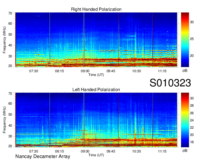Click the dB unit label under Right Handed color scale
The width and height of the screenshot is (197, 160).
point(185,71)
